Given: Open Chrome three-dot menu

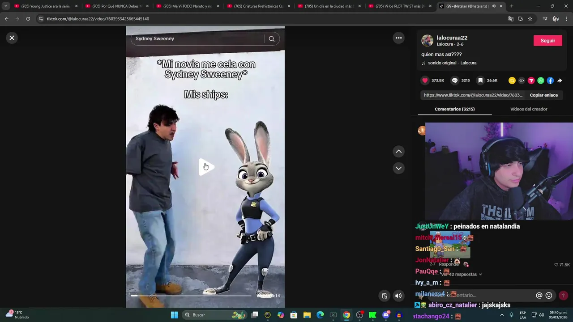Looking at the screenshot, I should (x=567, y=19).
